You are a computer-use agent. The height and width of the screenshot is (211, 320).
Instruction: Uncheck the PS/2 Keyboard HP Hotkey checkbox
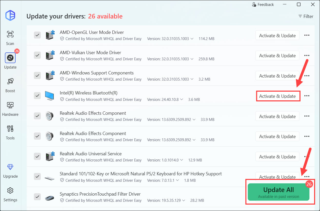(37, 176)
